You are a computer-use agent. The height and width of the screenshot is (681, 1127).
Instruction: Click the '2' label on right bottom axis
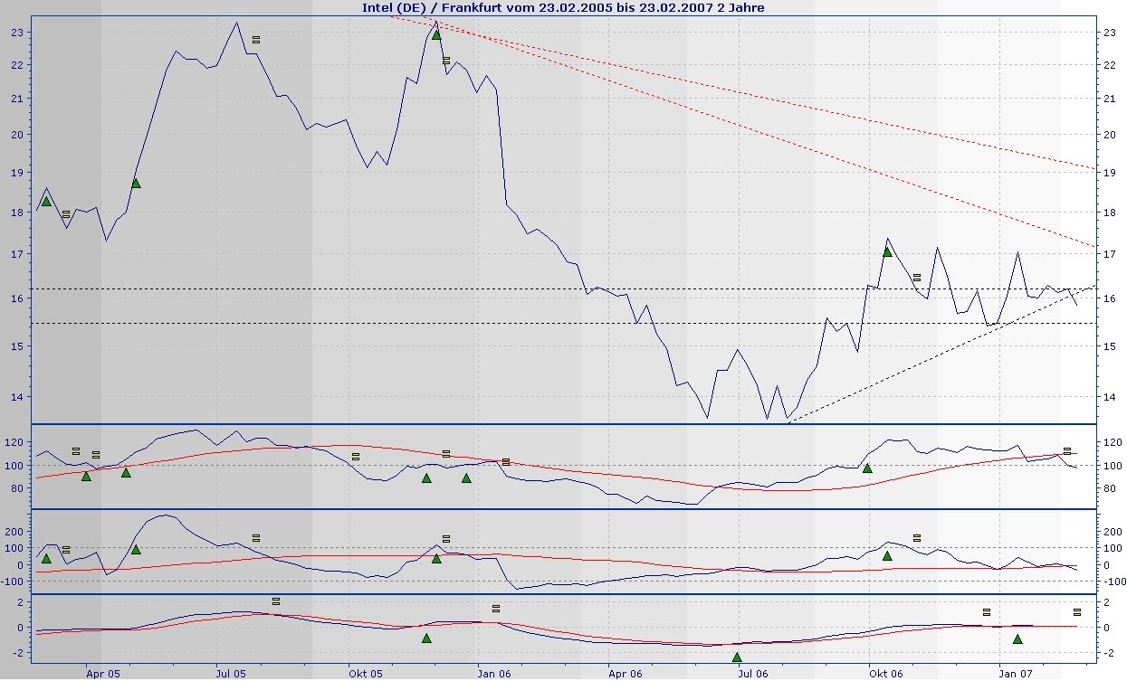pos(1104,602)
